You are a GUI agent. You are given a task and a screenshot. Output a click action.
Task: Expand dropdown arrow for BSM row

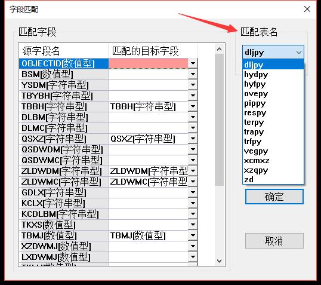coord(193,74)
